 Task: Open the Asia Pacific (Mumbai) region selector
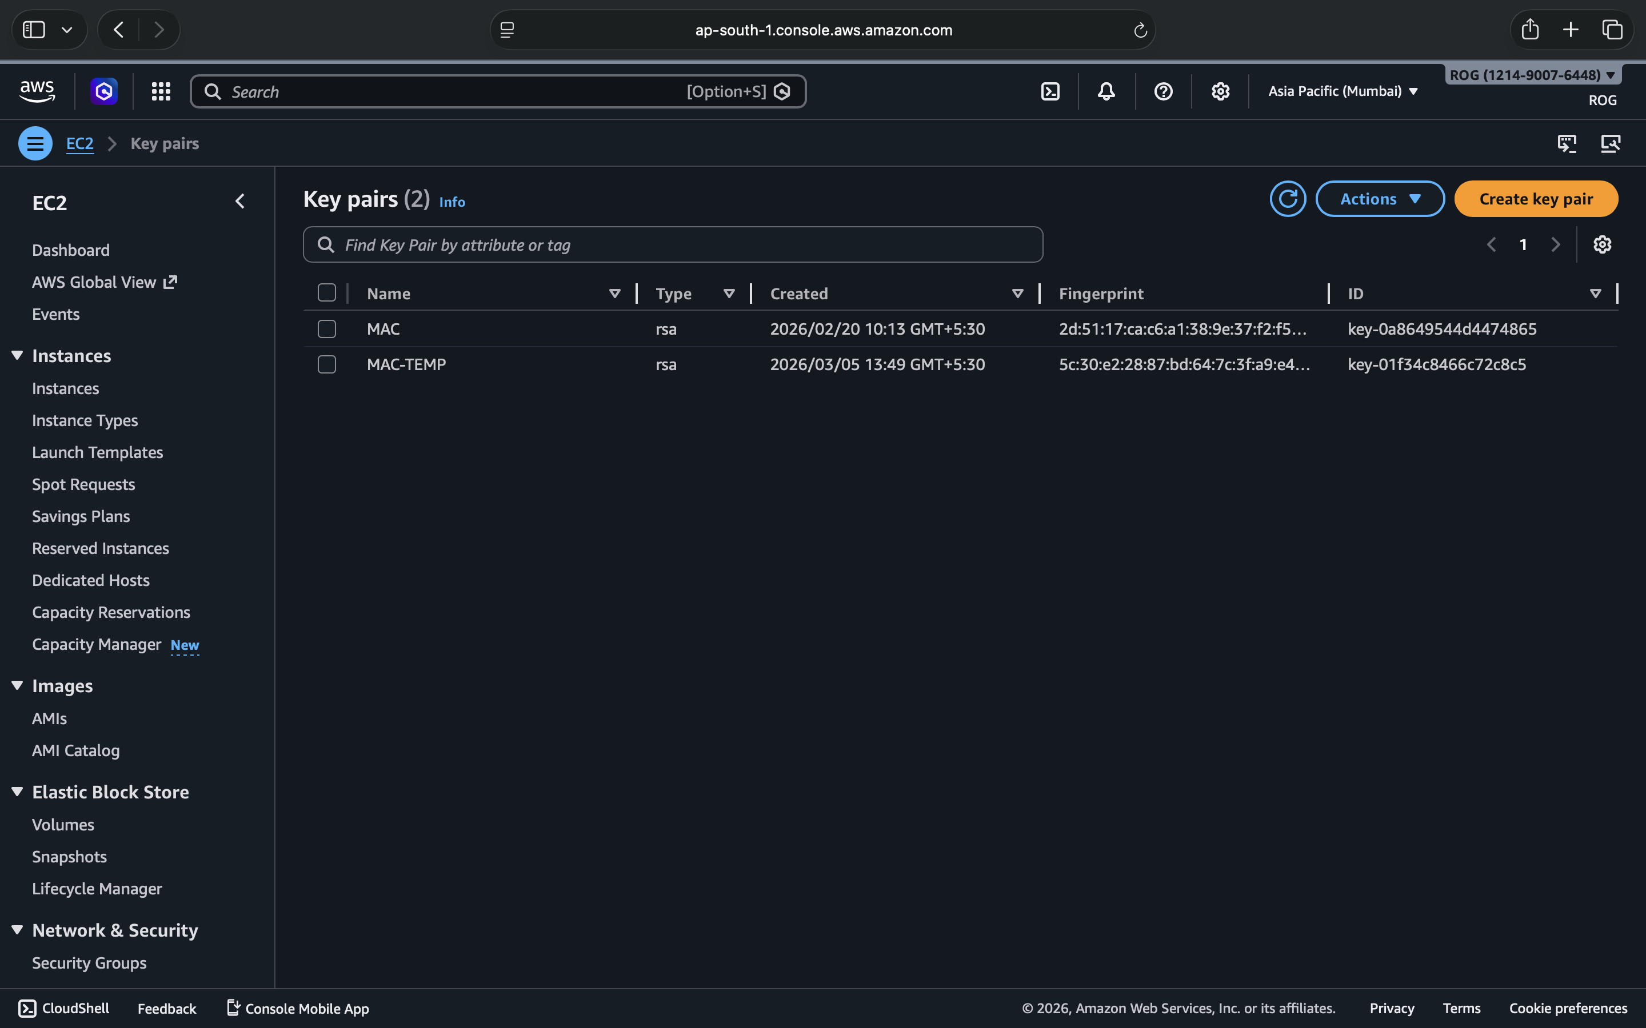tap(1343, 91)
